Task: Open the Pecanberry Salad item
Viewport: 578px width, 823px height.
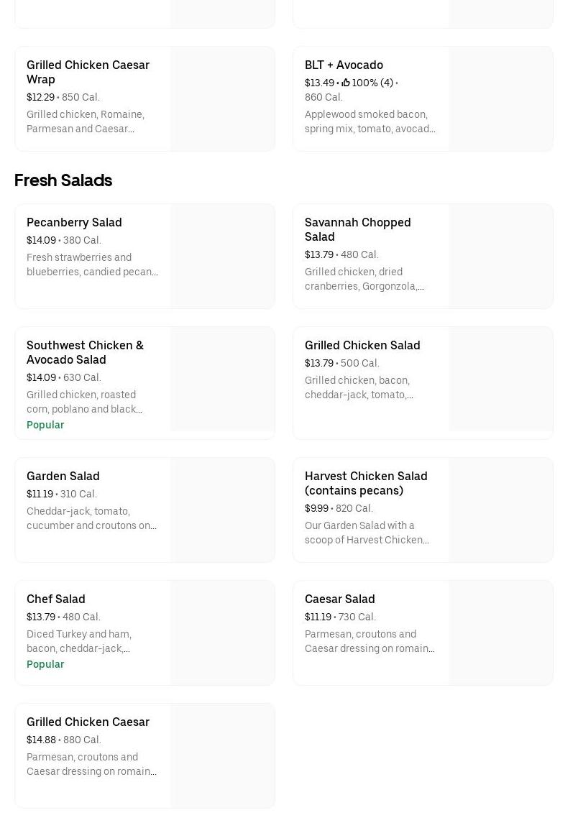Action: pyautogui.click(x=74, y=222)
